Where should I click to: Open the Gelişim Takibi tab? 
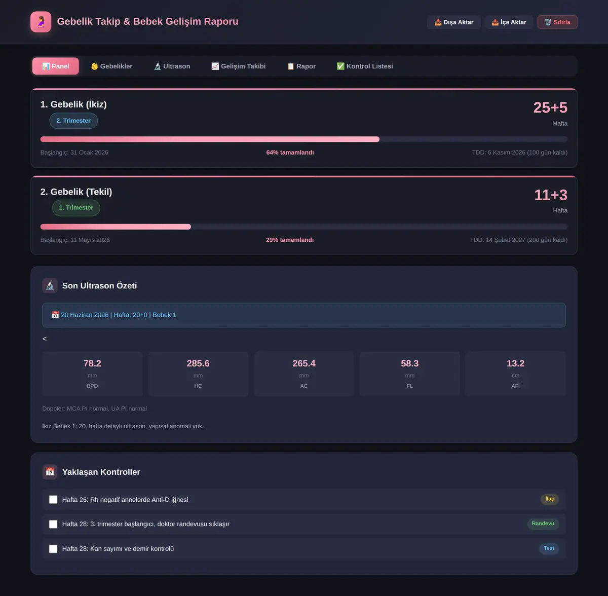(x=239, y=66)
